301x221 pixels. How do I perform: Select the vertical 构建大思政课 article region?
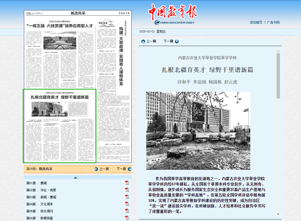pos(121,52)
